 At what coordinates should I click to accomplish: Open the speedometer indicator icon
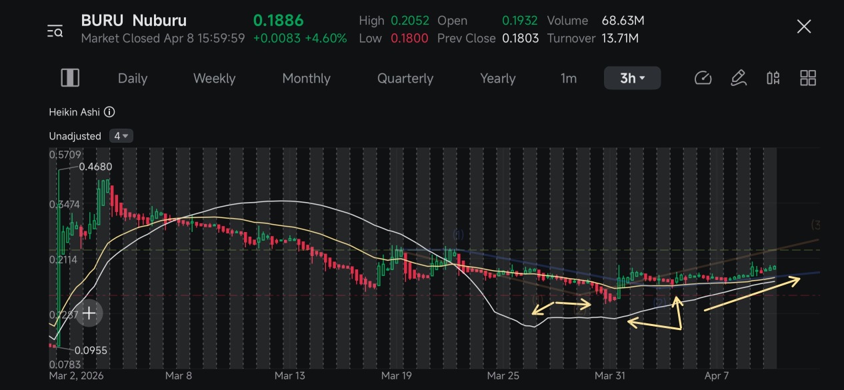tap(703, 78)
